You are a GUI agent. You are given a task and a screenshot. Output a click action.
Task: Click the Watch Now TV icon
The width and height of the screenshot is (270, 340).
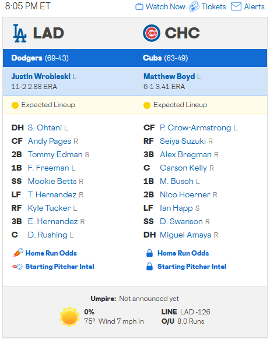click(139, 6)
